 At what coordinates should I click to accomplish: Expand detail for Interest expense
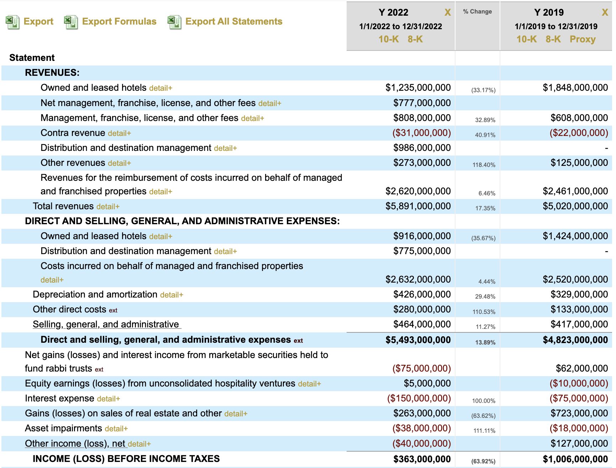(108, 399)
